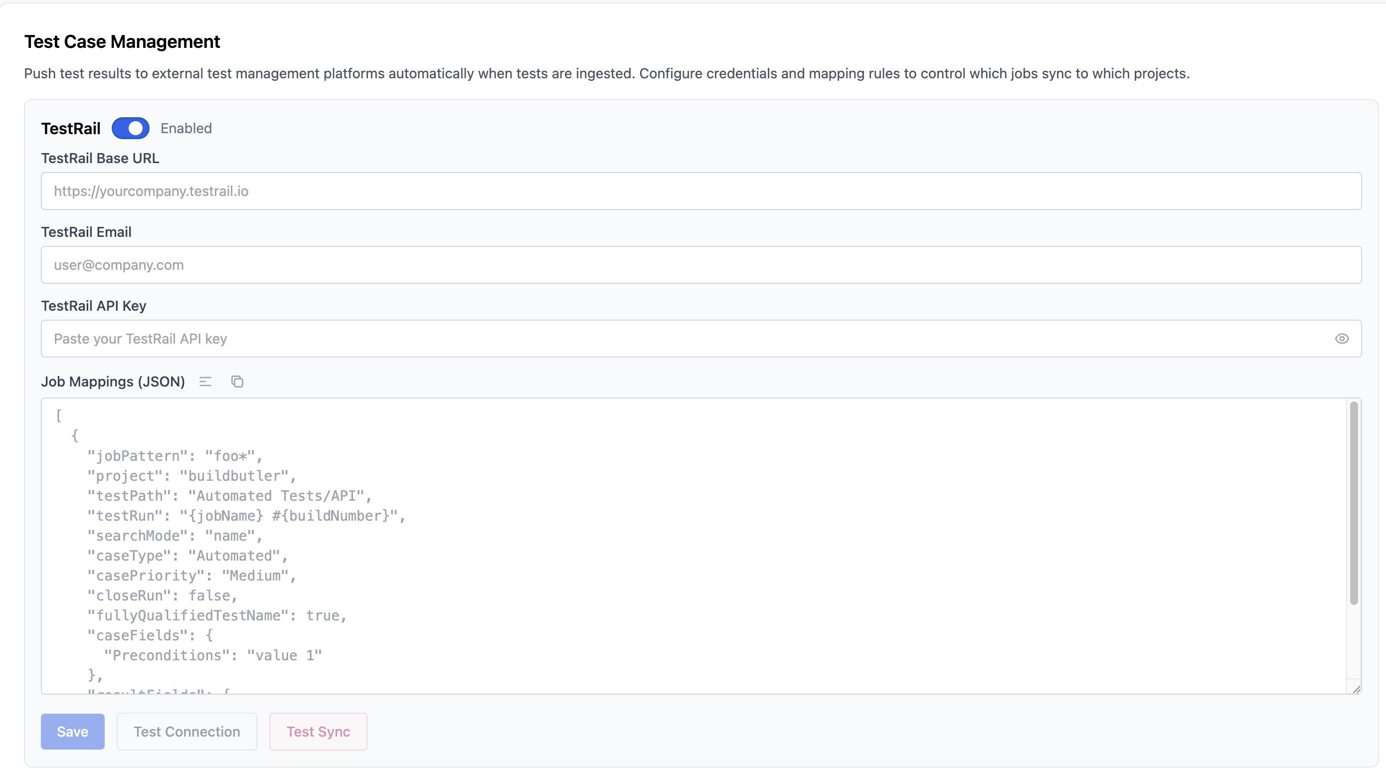Select the TestRail API key input
The width and height of the screenshot is (1386, 773).
click(x=684, y=339)
